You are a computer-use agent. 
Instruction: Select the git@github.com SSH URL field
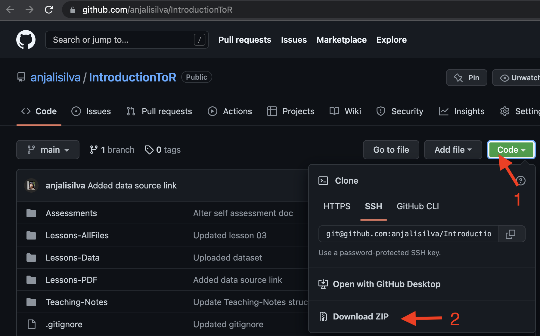408,234
